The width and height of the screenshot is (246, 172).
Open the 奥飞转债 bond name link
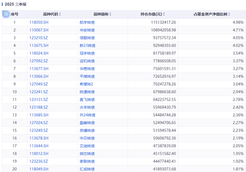[87, 100]
